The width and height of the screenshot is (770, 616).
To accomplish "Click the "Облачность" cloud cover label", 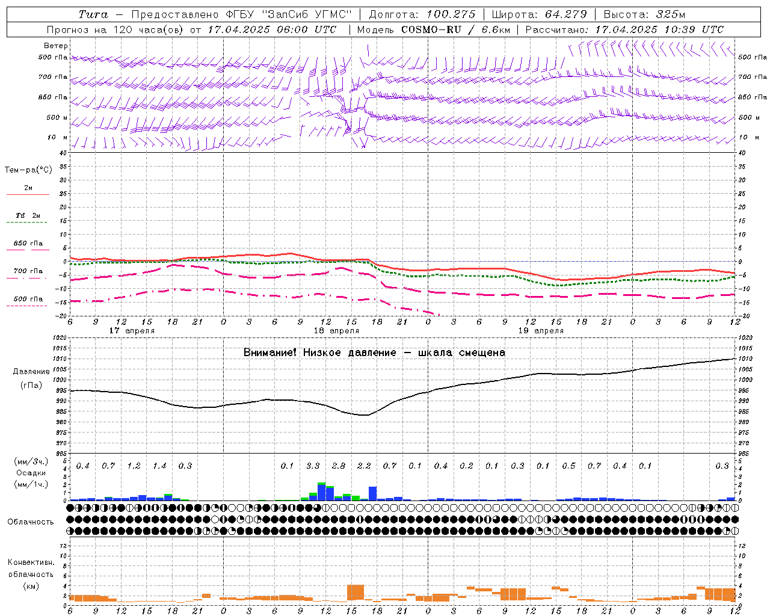I will [x=31, y=522].
